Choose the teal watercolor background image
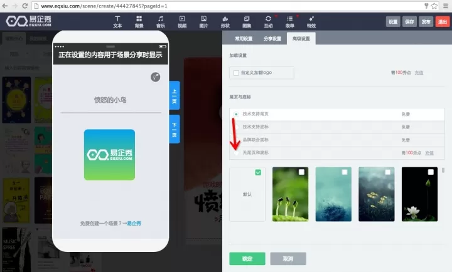The image size is (452, 272). point(333,194)
